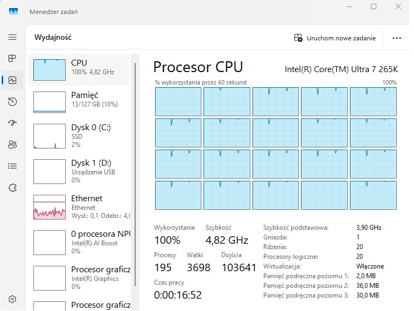This screenshot has width=414, height=311.
Task: Click the first logical processor graph
Action: tap(178, 102)
